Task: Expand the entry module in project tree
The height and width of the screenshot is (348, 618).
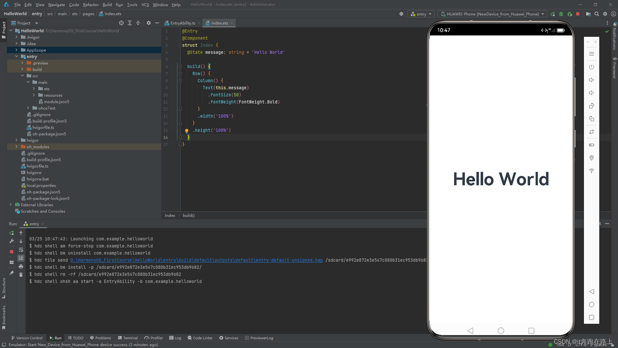Action: tap(16, 56)
